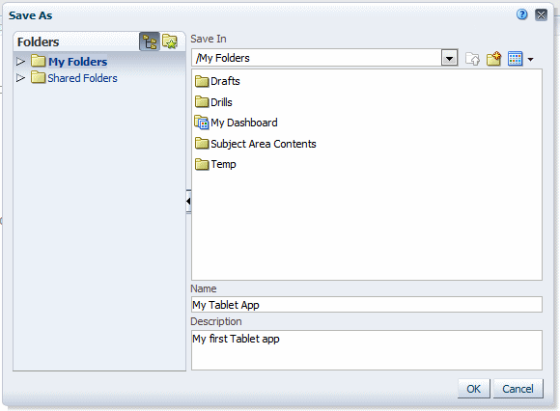Open the view options dropdown arrow
Image resolution: width=560 pixels, height=411 pixels.
[x=530, y=60]
